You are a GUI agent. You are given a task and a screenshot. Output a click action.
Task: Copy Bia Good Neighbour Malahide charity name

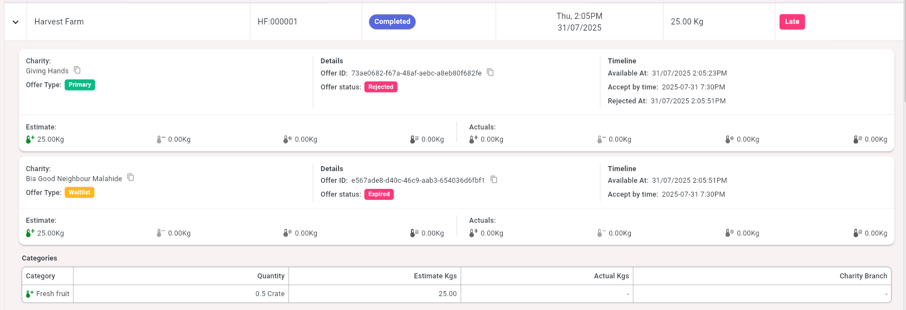[131, 178]
